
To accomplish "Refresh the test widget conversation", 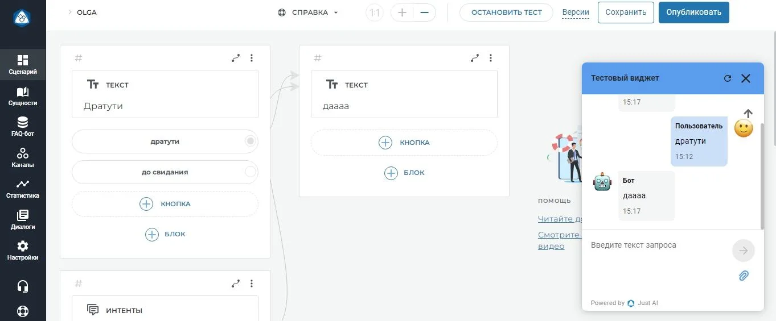I will pyautogui.click(x=727, y=78).
